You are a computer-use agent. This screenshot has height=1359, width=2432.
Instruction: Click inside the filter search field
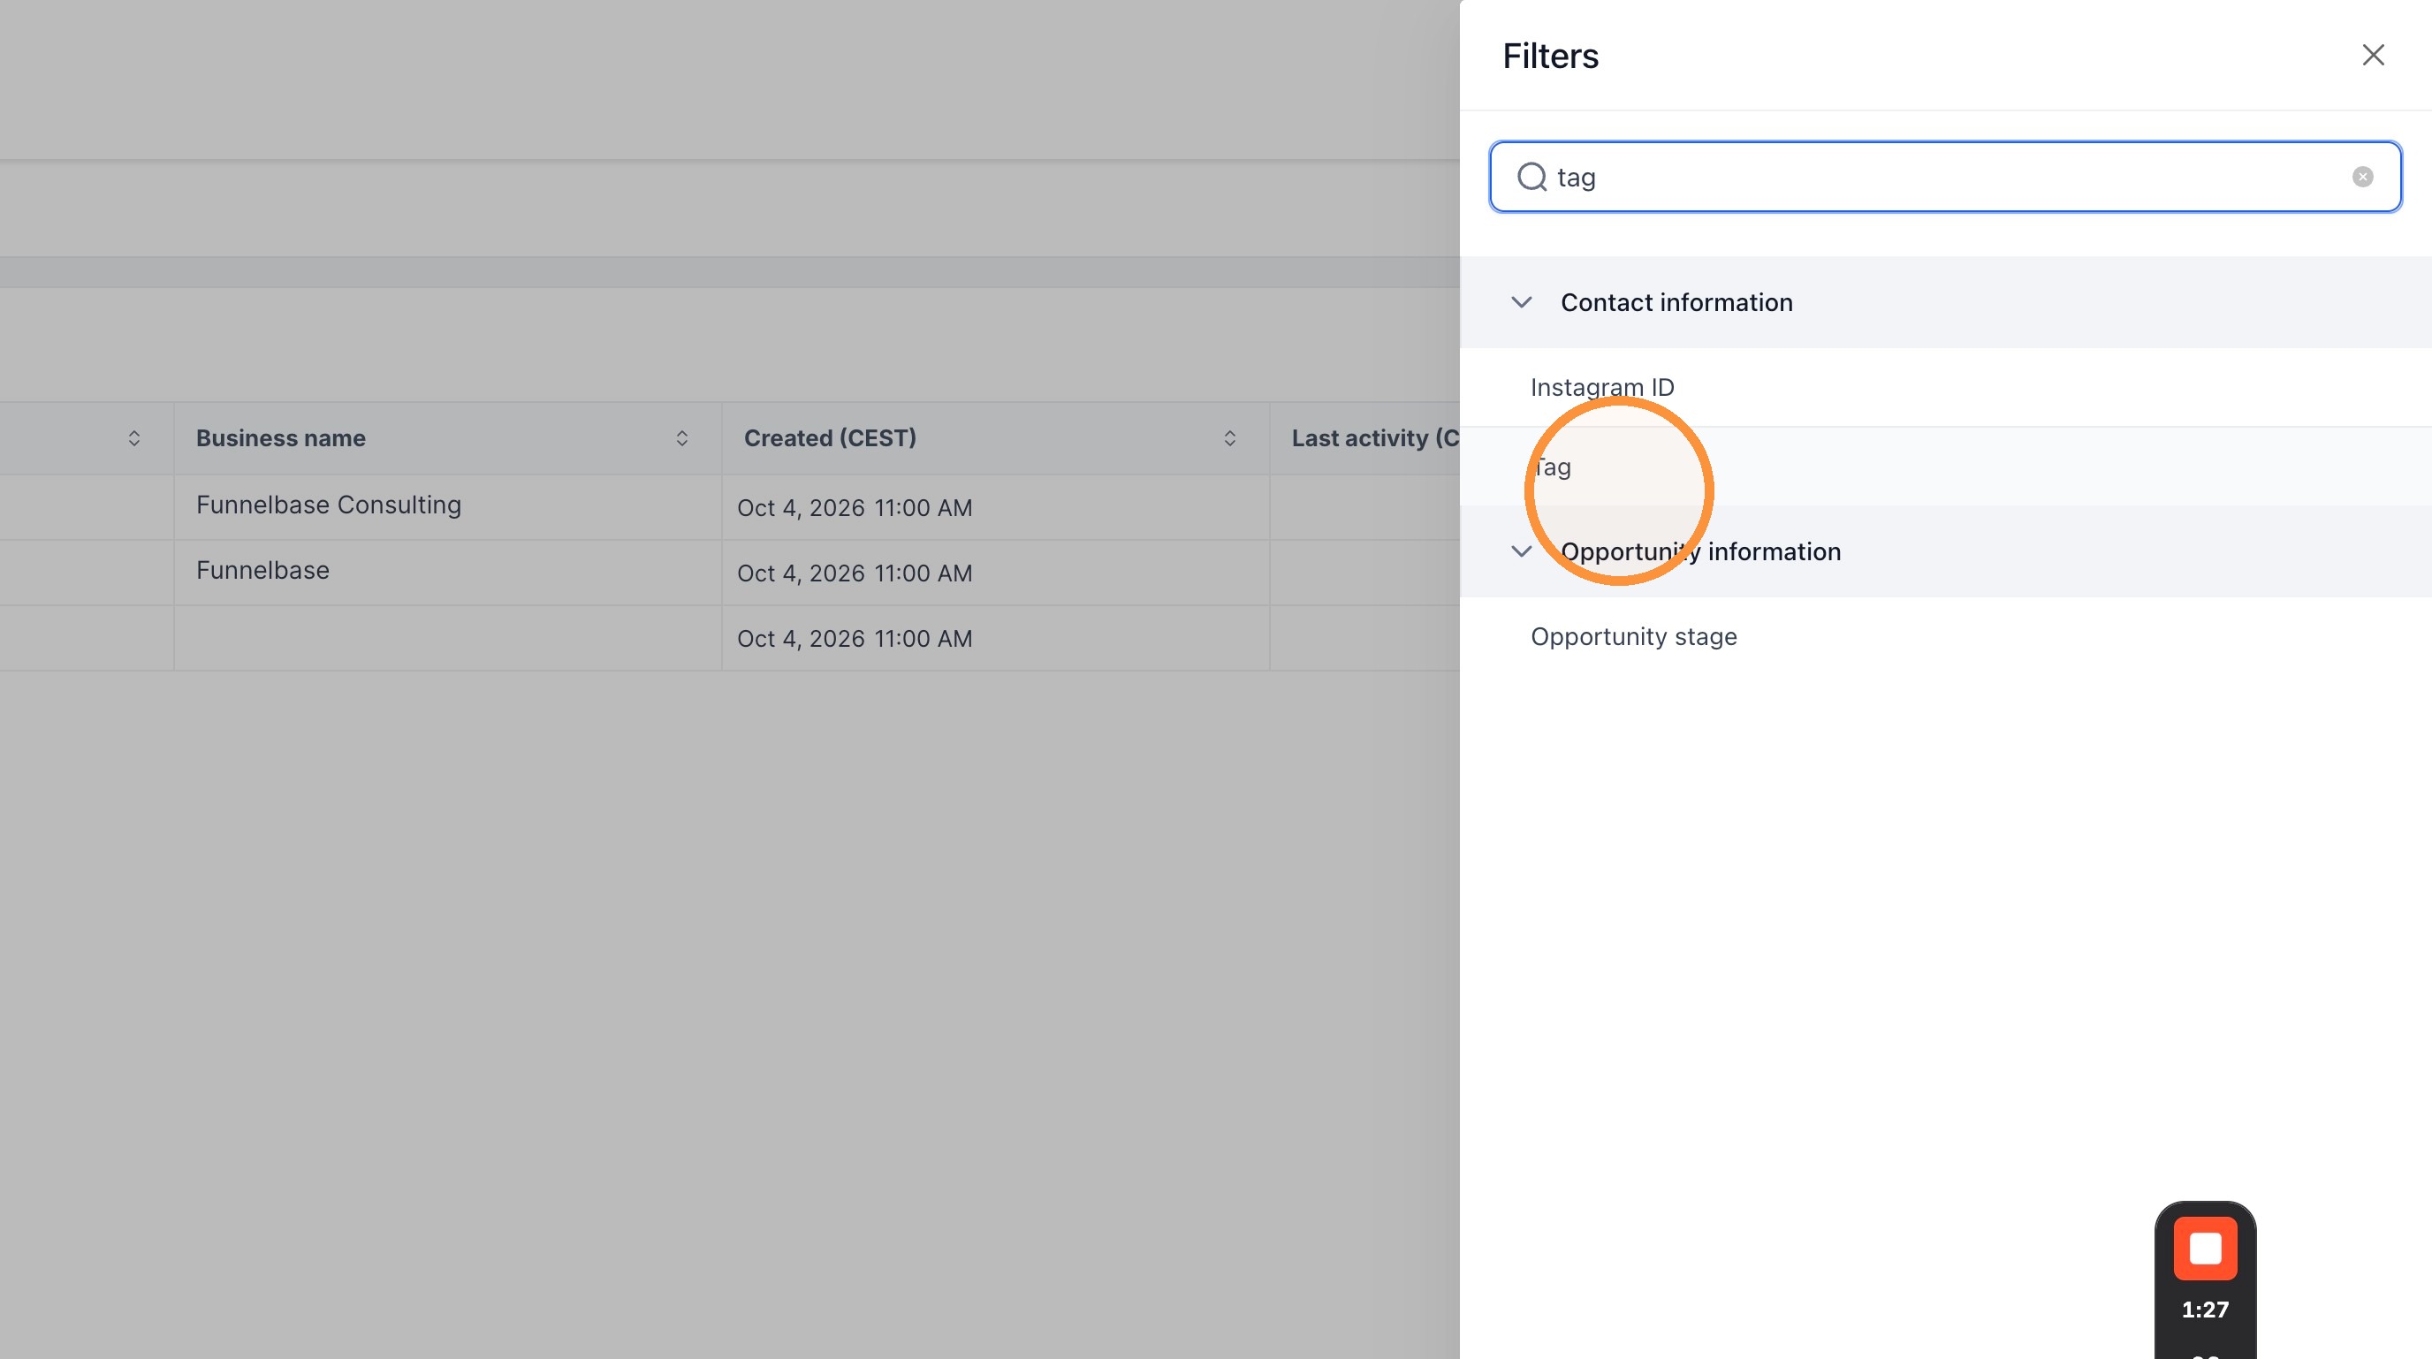[1945, 177]
